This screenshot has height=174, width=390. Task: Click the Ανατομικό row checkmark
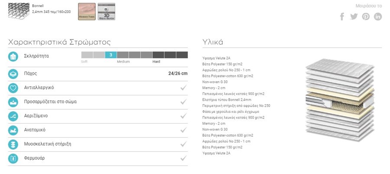click(x=184, y=130)
